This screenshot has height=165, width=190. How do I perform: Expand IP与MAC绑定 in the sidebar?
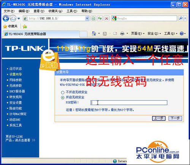18,114
